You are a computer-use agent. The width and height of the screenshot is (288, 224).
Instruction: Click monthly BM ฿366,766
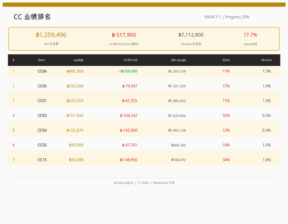[179, 145]
